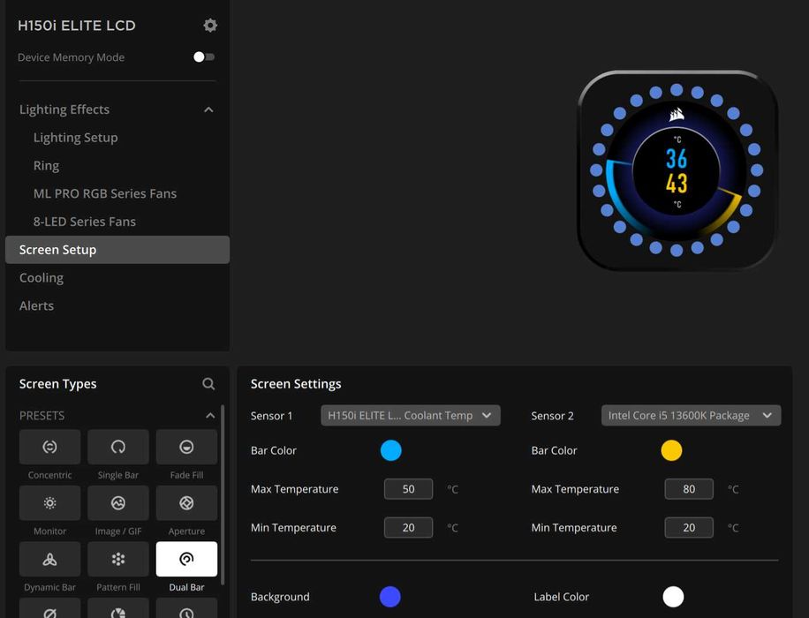Image resolution: width=809 pixels, height=618 pixels.
Task: Edit Sensor 1 Max Temperature field
Action: pos(408,489)
